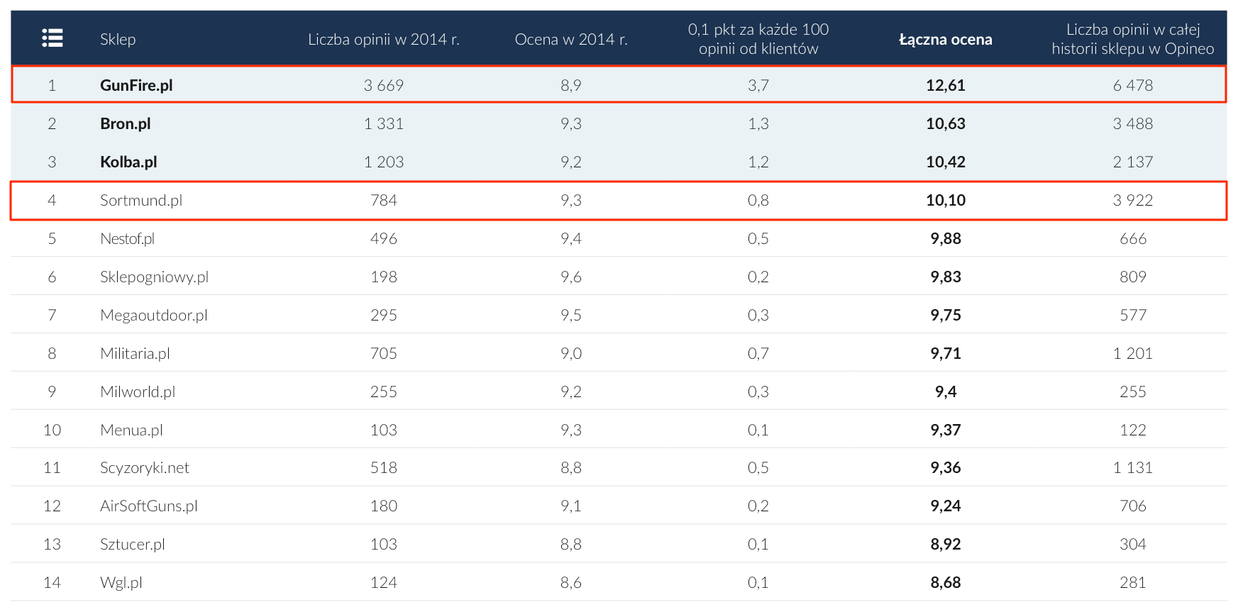Open the GunFire.pl shop link

pos(136,85)
